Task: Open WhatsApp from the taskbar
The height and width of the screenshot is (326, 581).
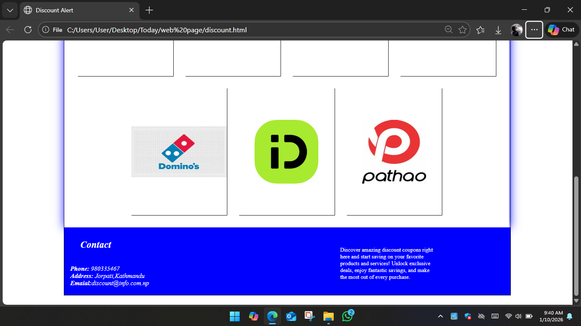Action: point(347,316)
